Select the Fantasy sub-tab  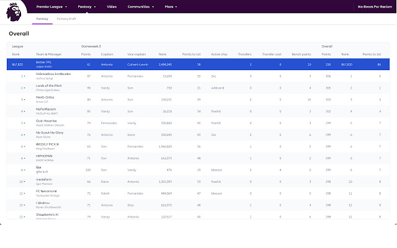click(42, 19)
